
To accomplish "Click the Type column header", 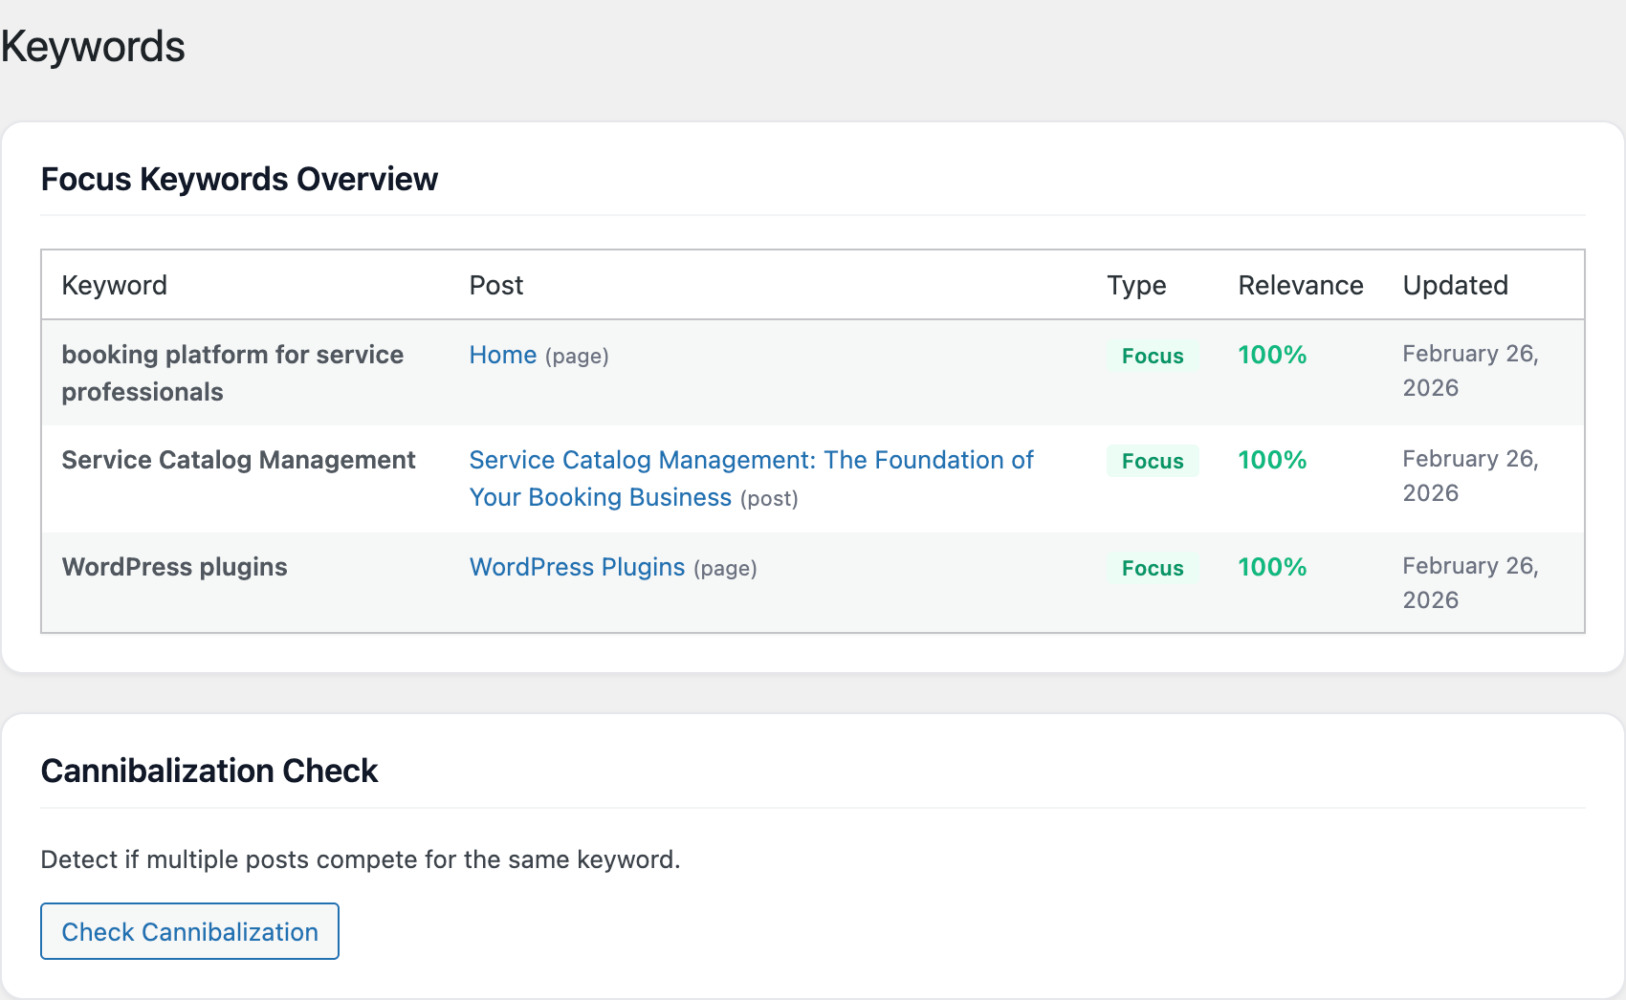I will (x=1135, y=285).
